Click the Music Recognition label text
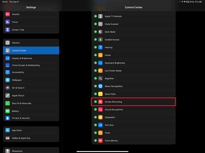205x153 pixels. pos(114,86)
